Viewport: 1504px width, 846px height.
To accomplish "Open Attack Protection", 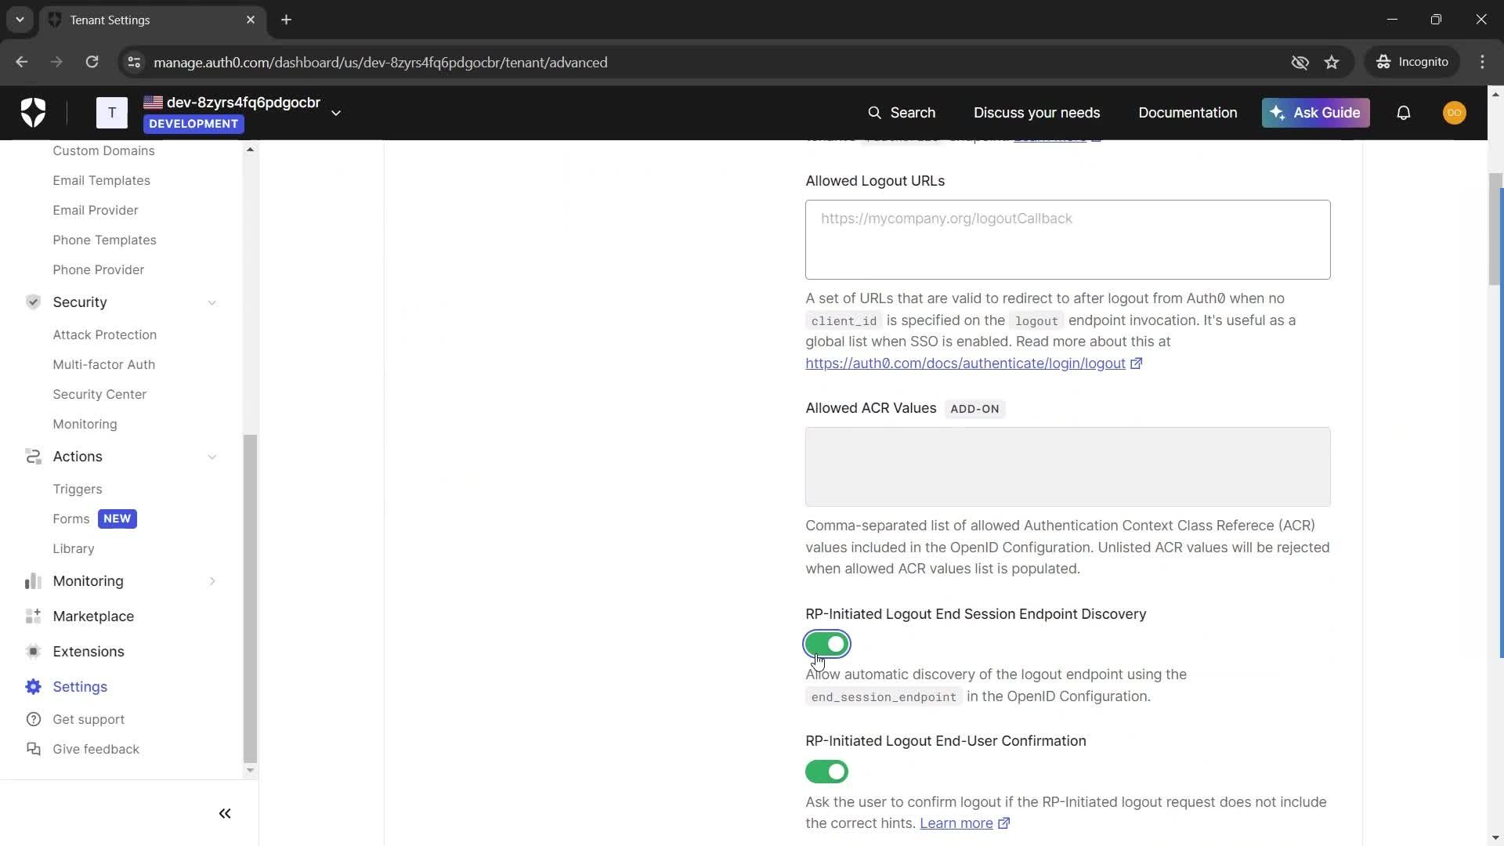I will [x=105, y=334].
